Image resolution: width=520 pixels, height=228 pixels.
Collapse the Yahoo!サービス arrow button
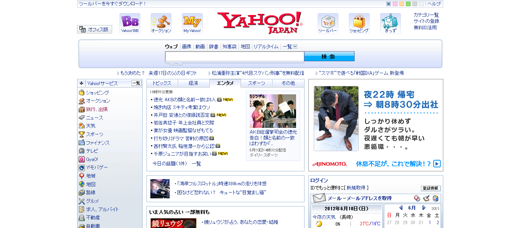[x=82, y=83]
